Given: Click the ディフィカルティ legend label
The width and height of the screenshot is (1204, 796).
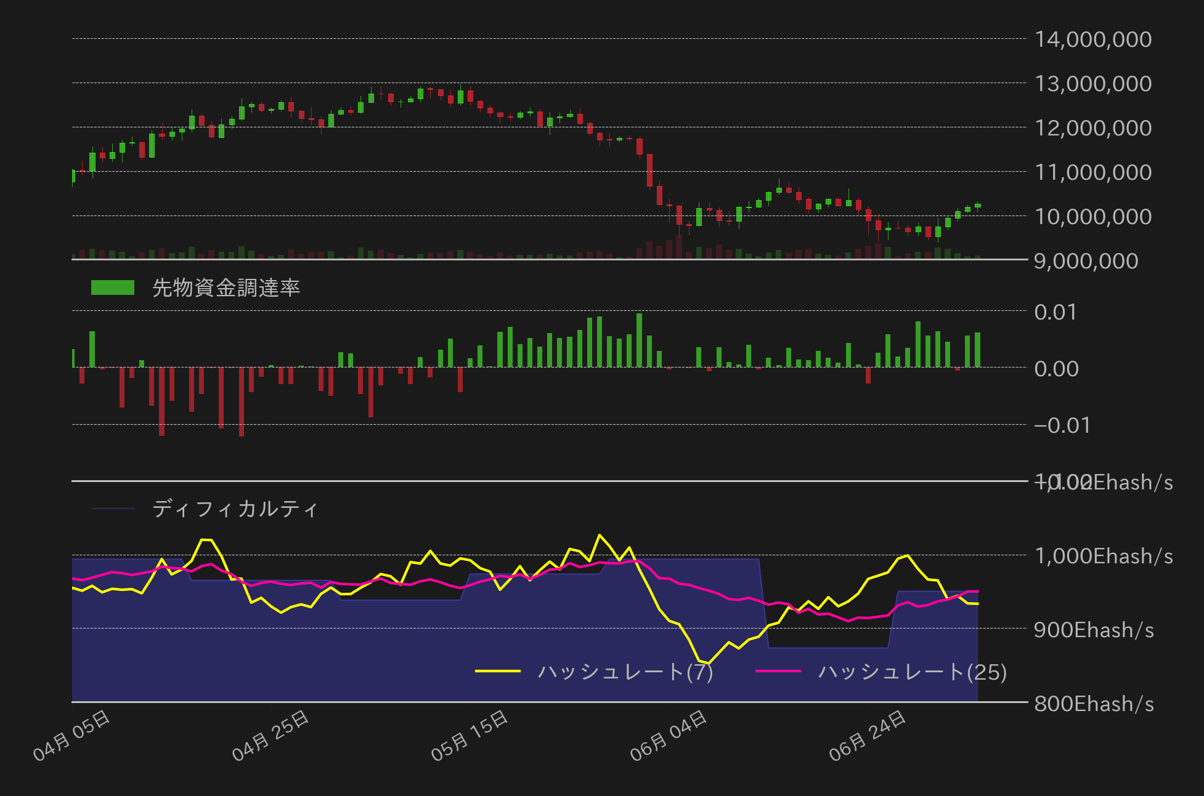Looking at the screenshot, I should [235, 509].
